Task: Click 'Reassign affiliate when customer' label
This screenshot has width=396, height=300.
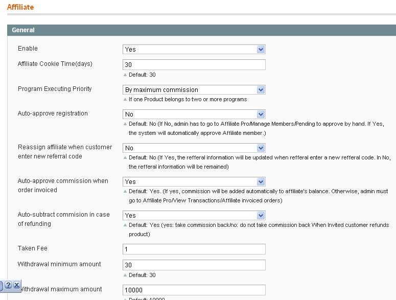Action: (65, 151)
